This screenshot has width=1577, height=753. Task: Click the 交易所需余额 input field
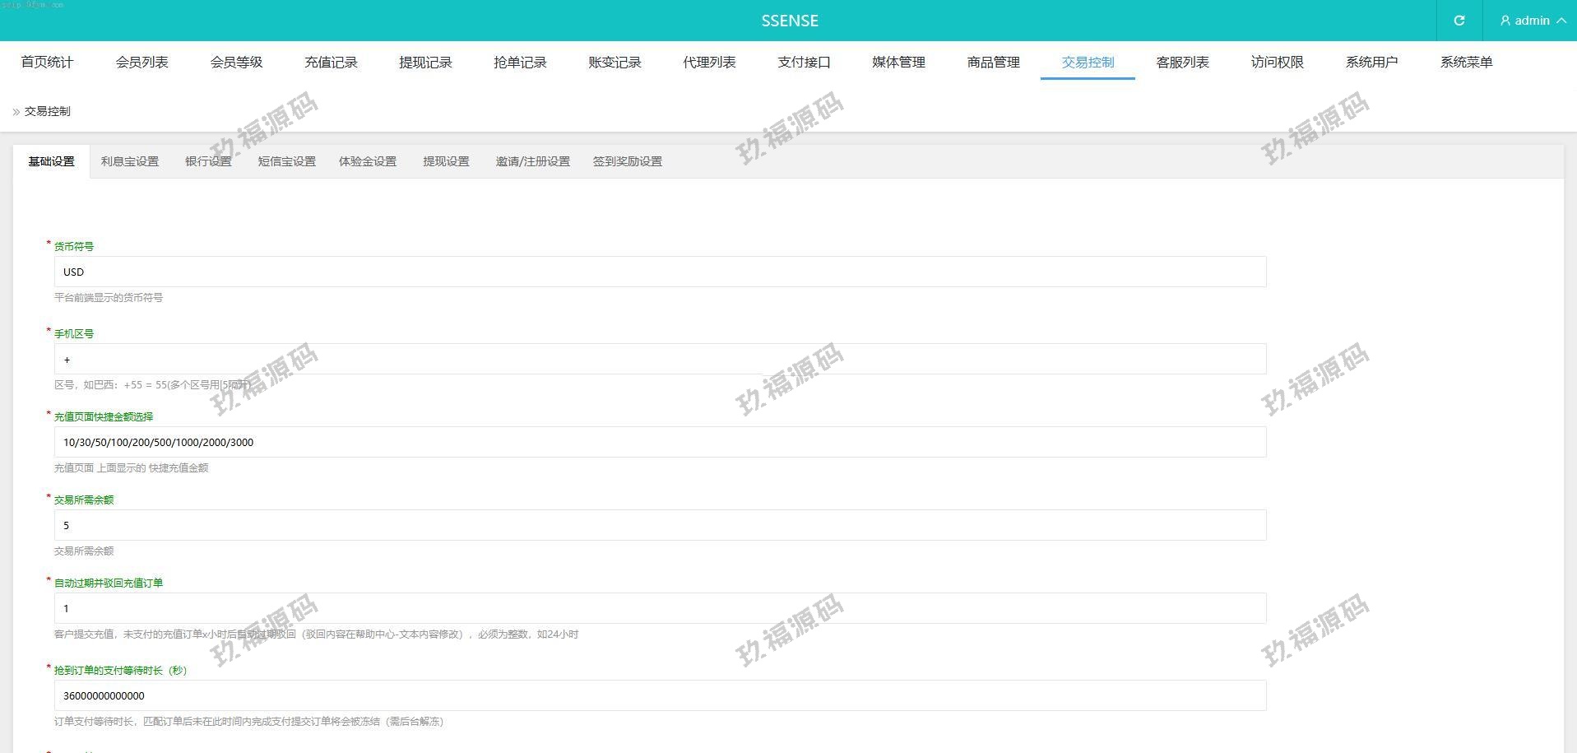pos(660,526)
